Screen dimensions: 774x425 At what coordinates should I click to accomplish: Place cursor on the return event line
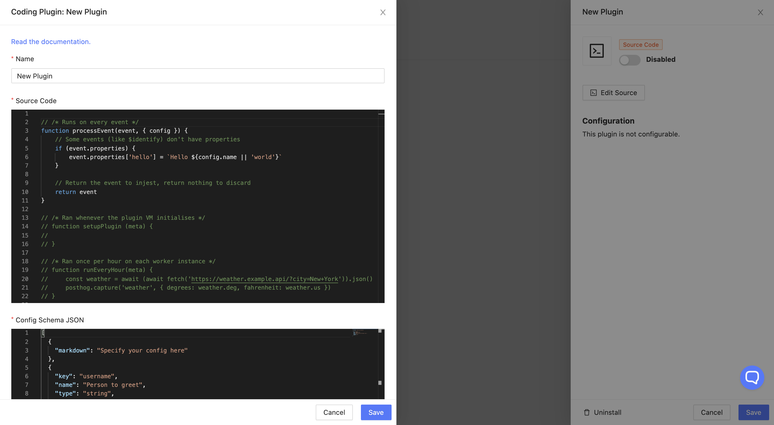click(x=76, y=192)
